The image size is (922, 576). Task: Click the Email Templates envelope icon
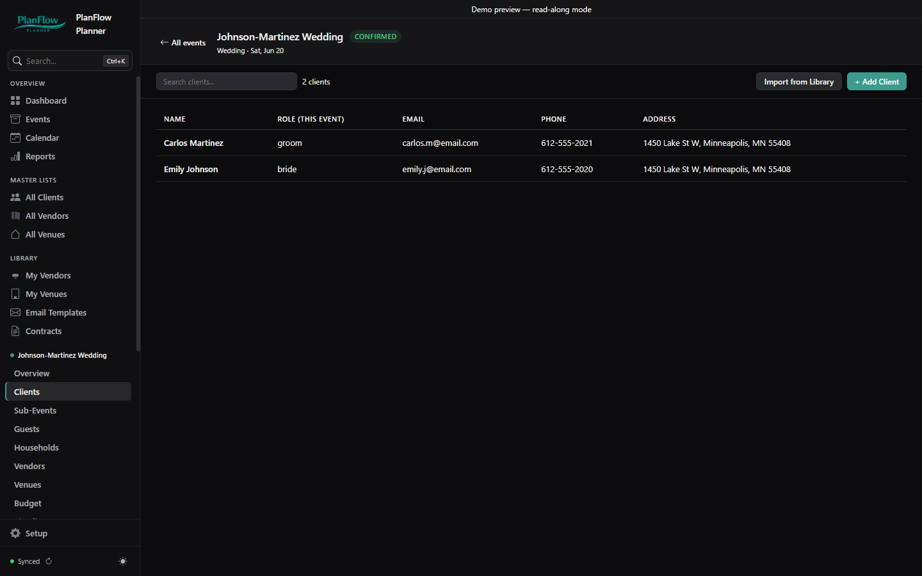point(15,312)
